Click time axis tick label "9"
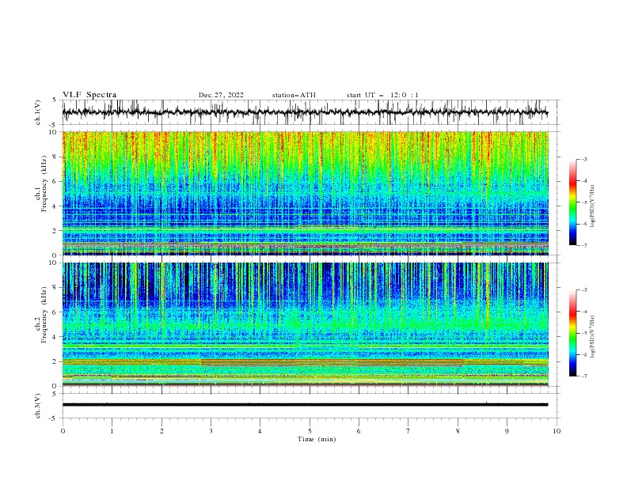The width and height of the screenshot is (627, 484). click(x=507, y=431)
